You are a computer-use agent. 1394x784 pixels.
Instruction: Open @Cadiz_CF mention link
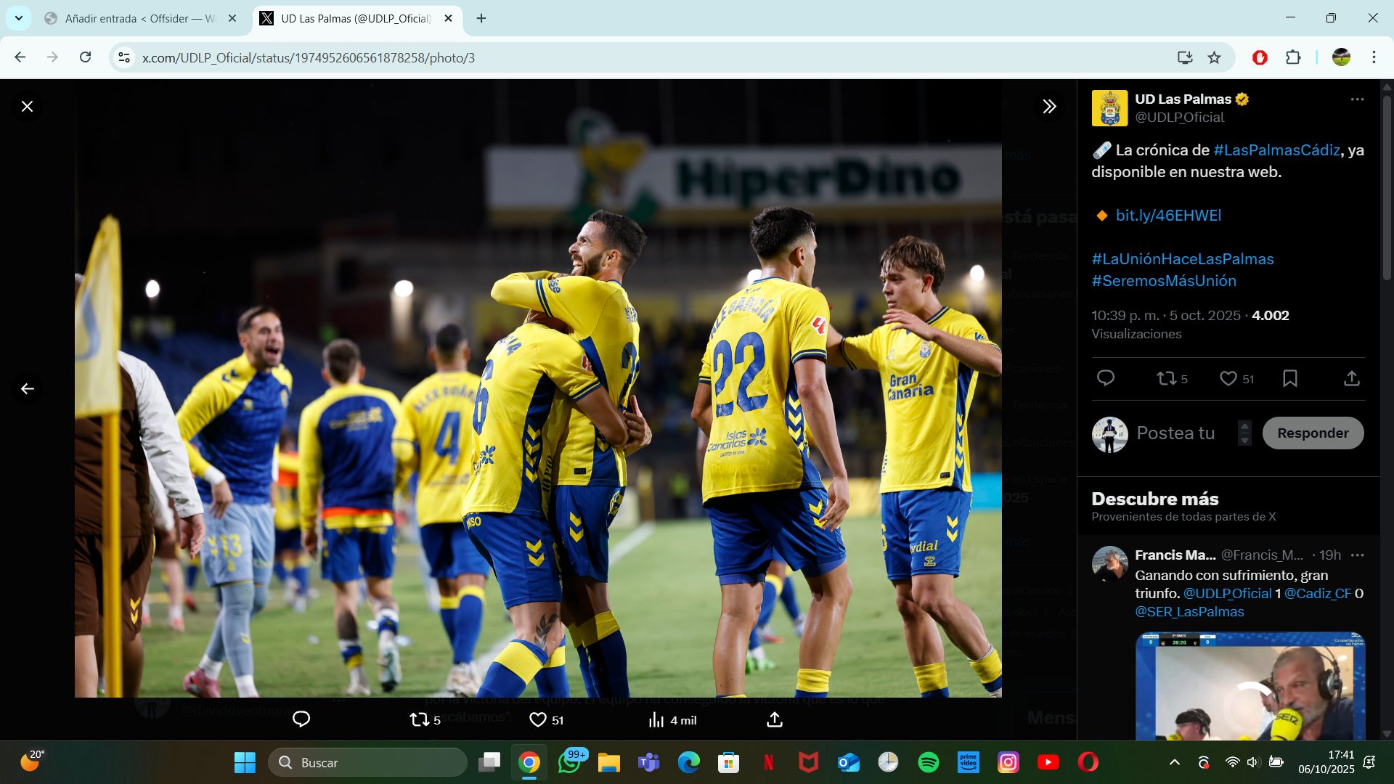click(1318, 593)
